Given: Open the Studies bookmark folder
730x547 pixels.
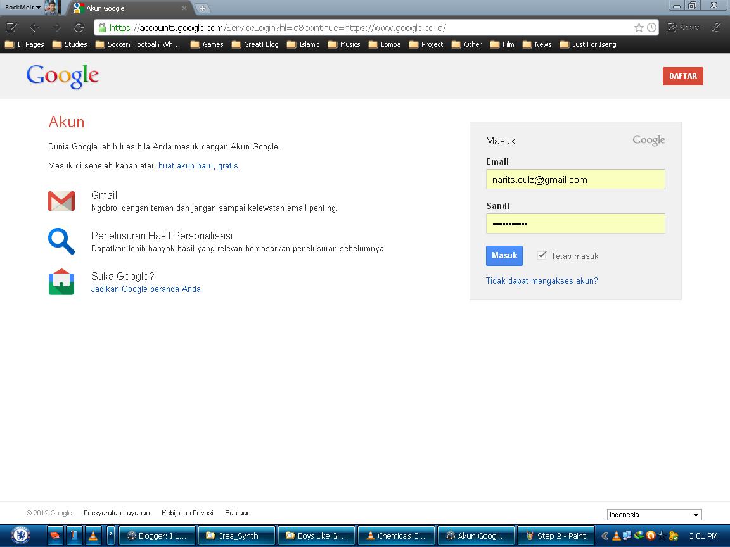Looking at the screenshot, I should click(70, 44).
